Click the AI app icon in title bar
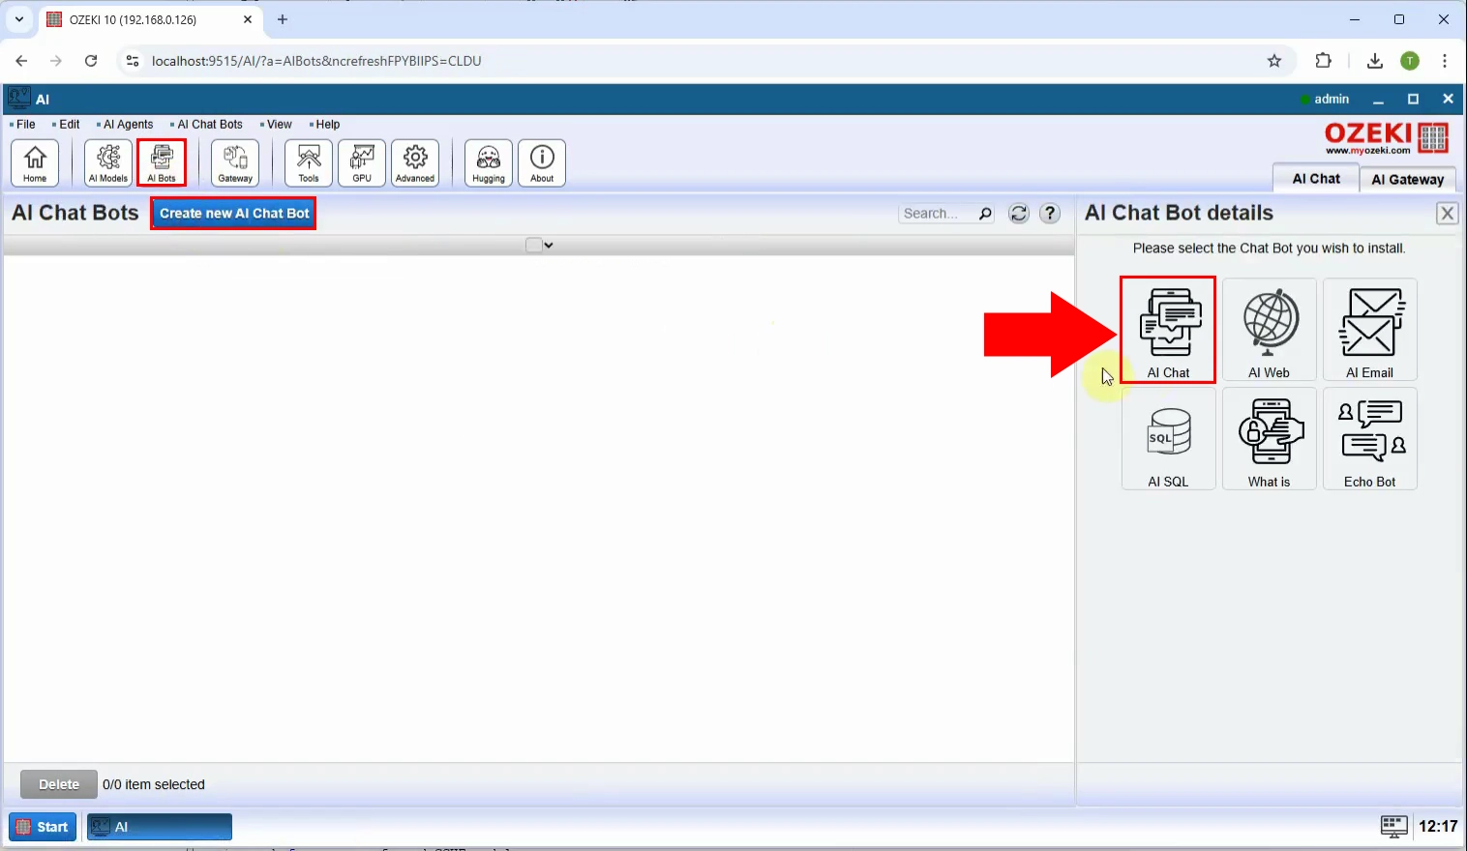 (18, 98)
